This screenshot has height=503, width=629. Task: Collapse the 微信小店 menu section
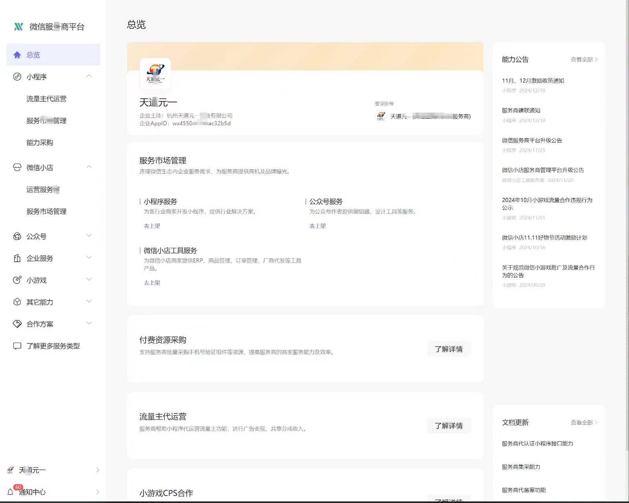89,167
